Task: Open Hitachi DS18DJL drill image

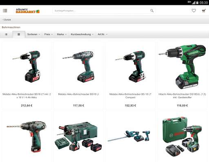Action: pos(182,67)
